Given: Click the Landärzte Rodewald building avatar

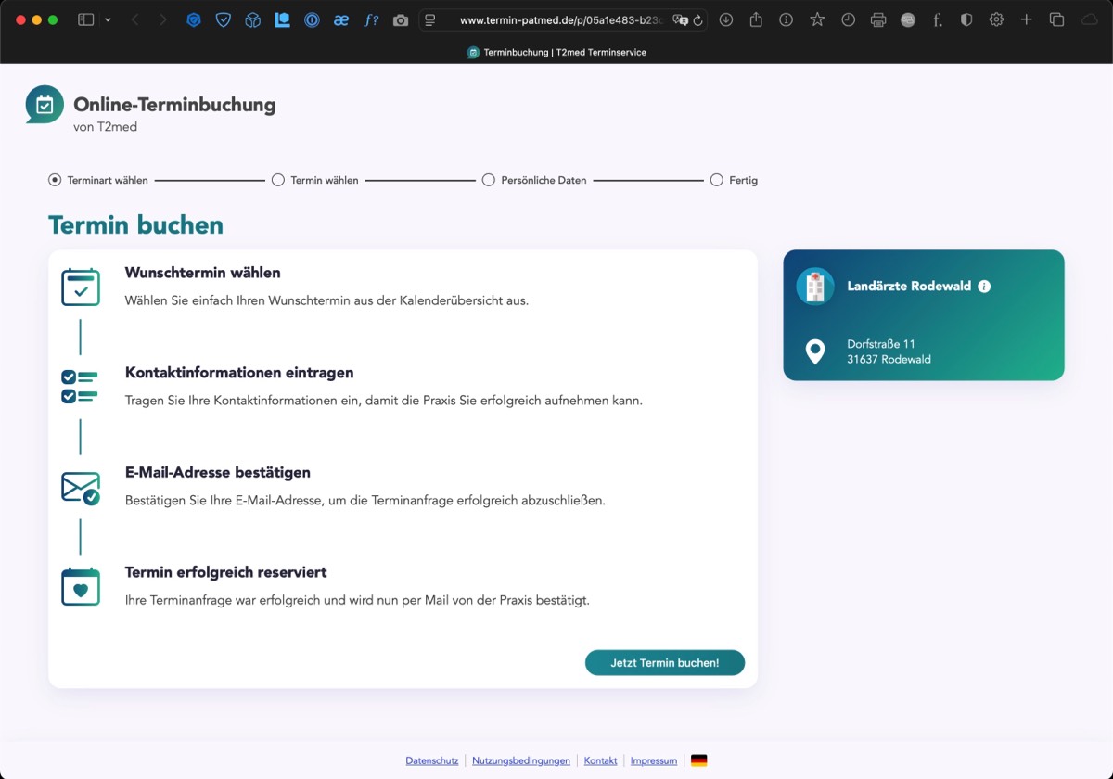Looking at the screenshot, I should tap(815, 287).
